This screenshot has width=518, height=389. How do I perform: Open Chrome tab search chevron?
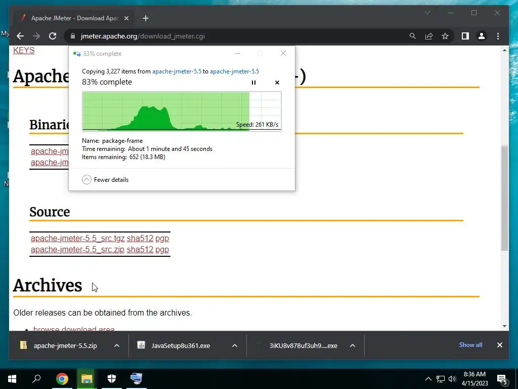[427, 13]
